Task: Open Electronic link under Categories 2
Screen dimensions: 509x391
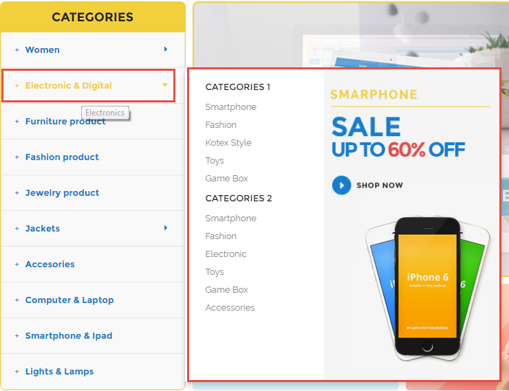Action: [226, 254]
